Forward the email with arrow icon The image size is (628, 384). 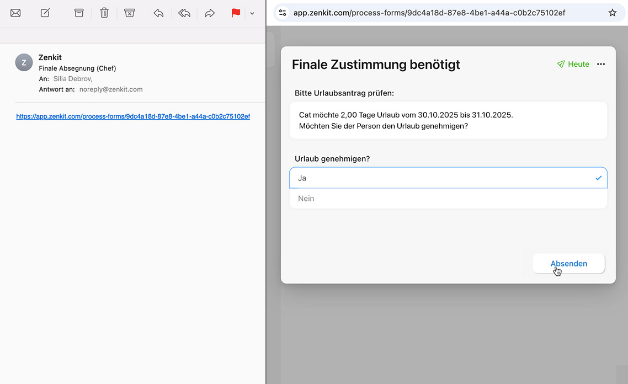[210, 13]
